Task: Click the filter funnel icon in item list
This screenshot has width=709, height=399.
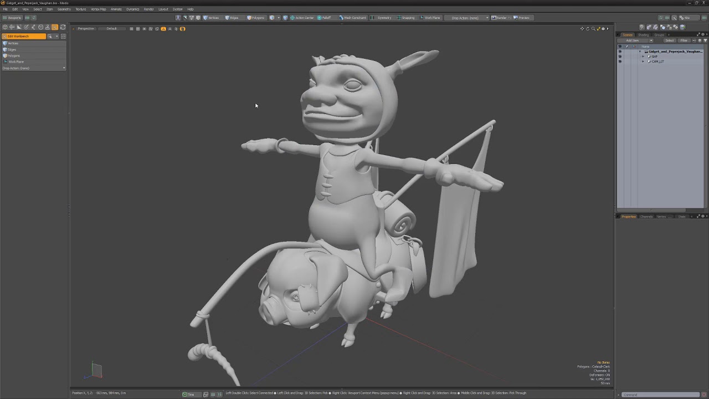Action: (705, 40)
